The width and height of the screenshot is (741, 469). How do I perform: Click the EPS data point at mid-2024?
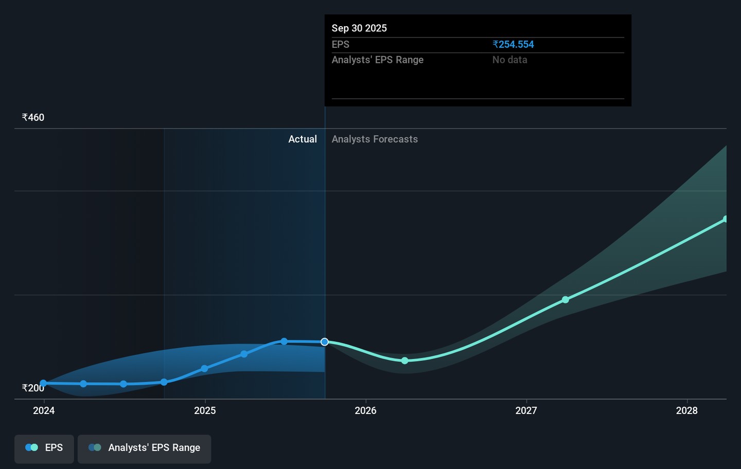[x=123, y=384]
